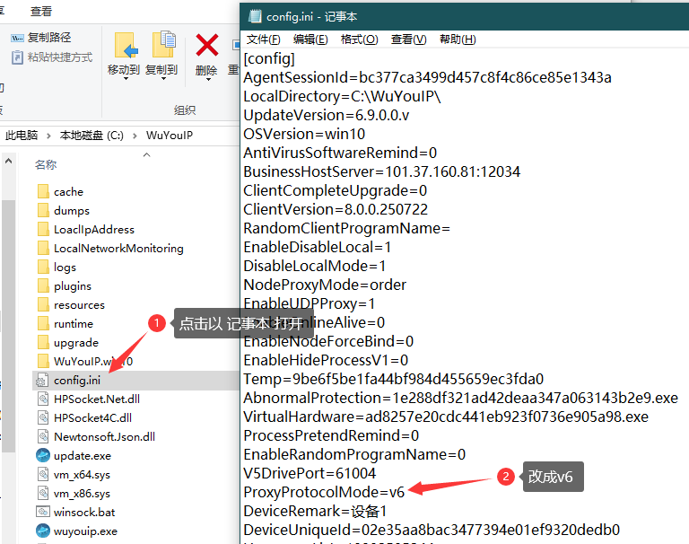Click 此电脑 in the address bar
The height and width of the screenshot is (544, 689).
(22, 136)
